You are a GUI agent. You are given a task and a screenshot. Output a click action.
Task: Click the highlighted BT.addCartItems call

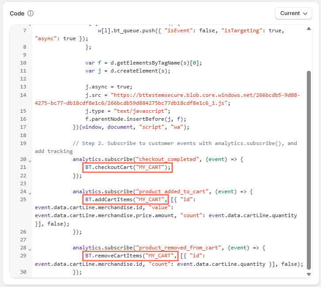[x=126, y=199]
